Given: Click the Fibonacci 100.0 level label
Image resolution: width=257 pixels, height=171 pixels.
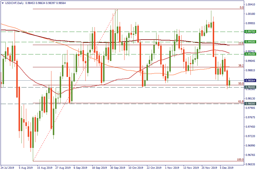Looking at the screenshot, I should tap(240, 160).
